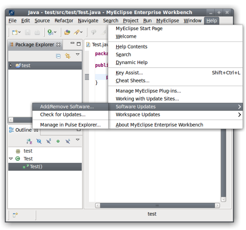Expand the test project tree node
The height and width of the screenshot is (230, 246).
click(11, 65)
